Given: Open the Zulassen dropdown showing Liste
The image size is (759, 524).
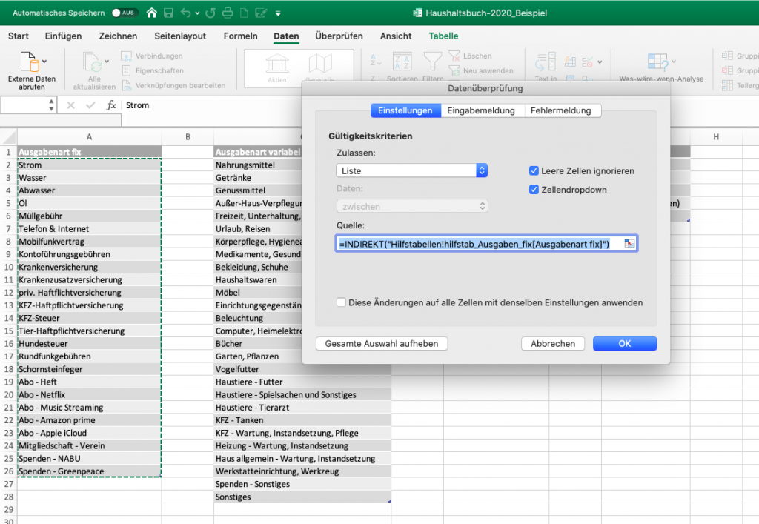Looking at the screenshot, I should coord(412,170).
